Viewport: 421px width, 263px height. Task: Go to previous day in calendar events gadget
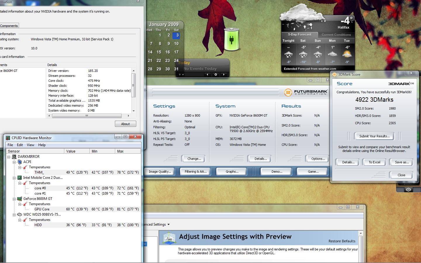(x=208, y=75)
